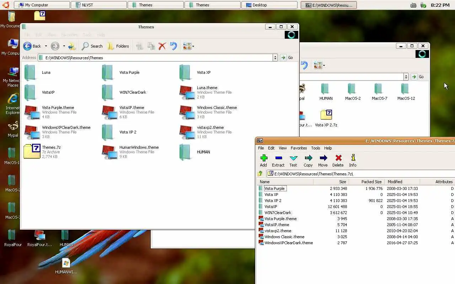Click the Forward arrow in Themes window
The height and width of the screenshot is (284, 455).
tap(55, 46)
